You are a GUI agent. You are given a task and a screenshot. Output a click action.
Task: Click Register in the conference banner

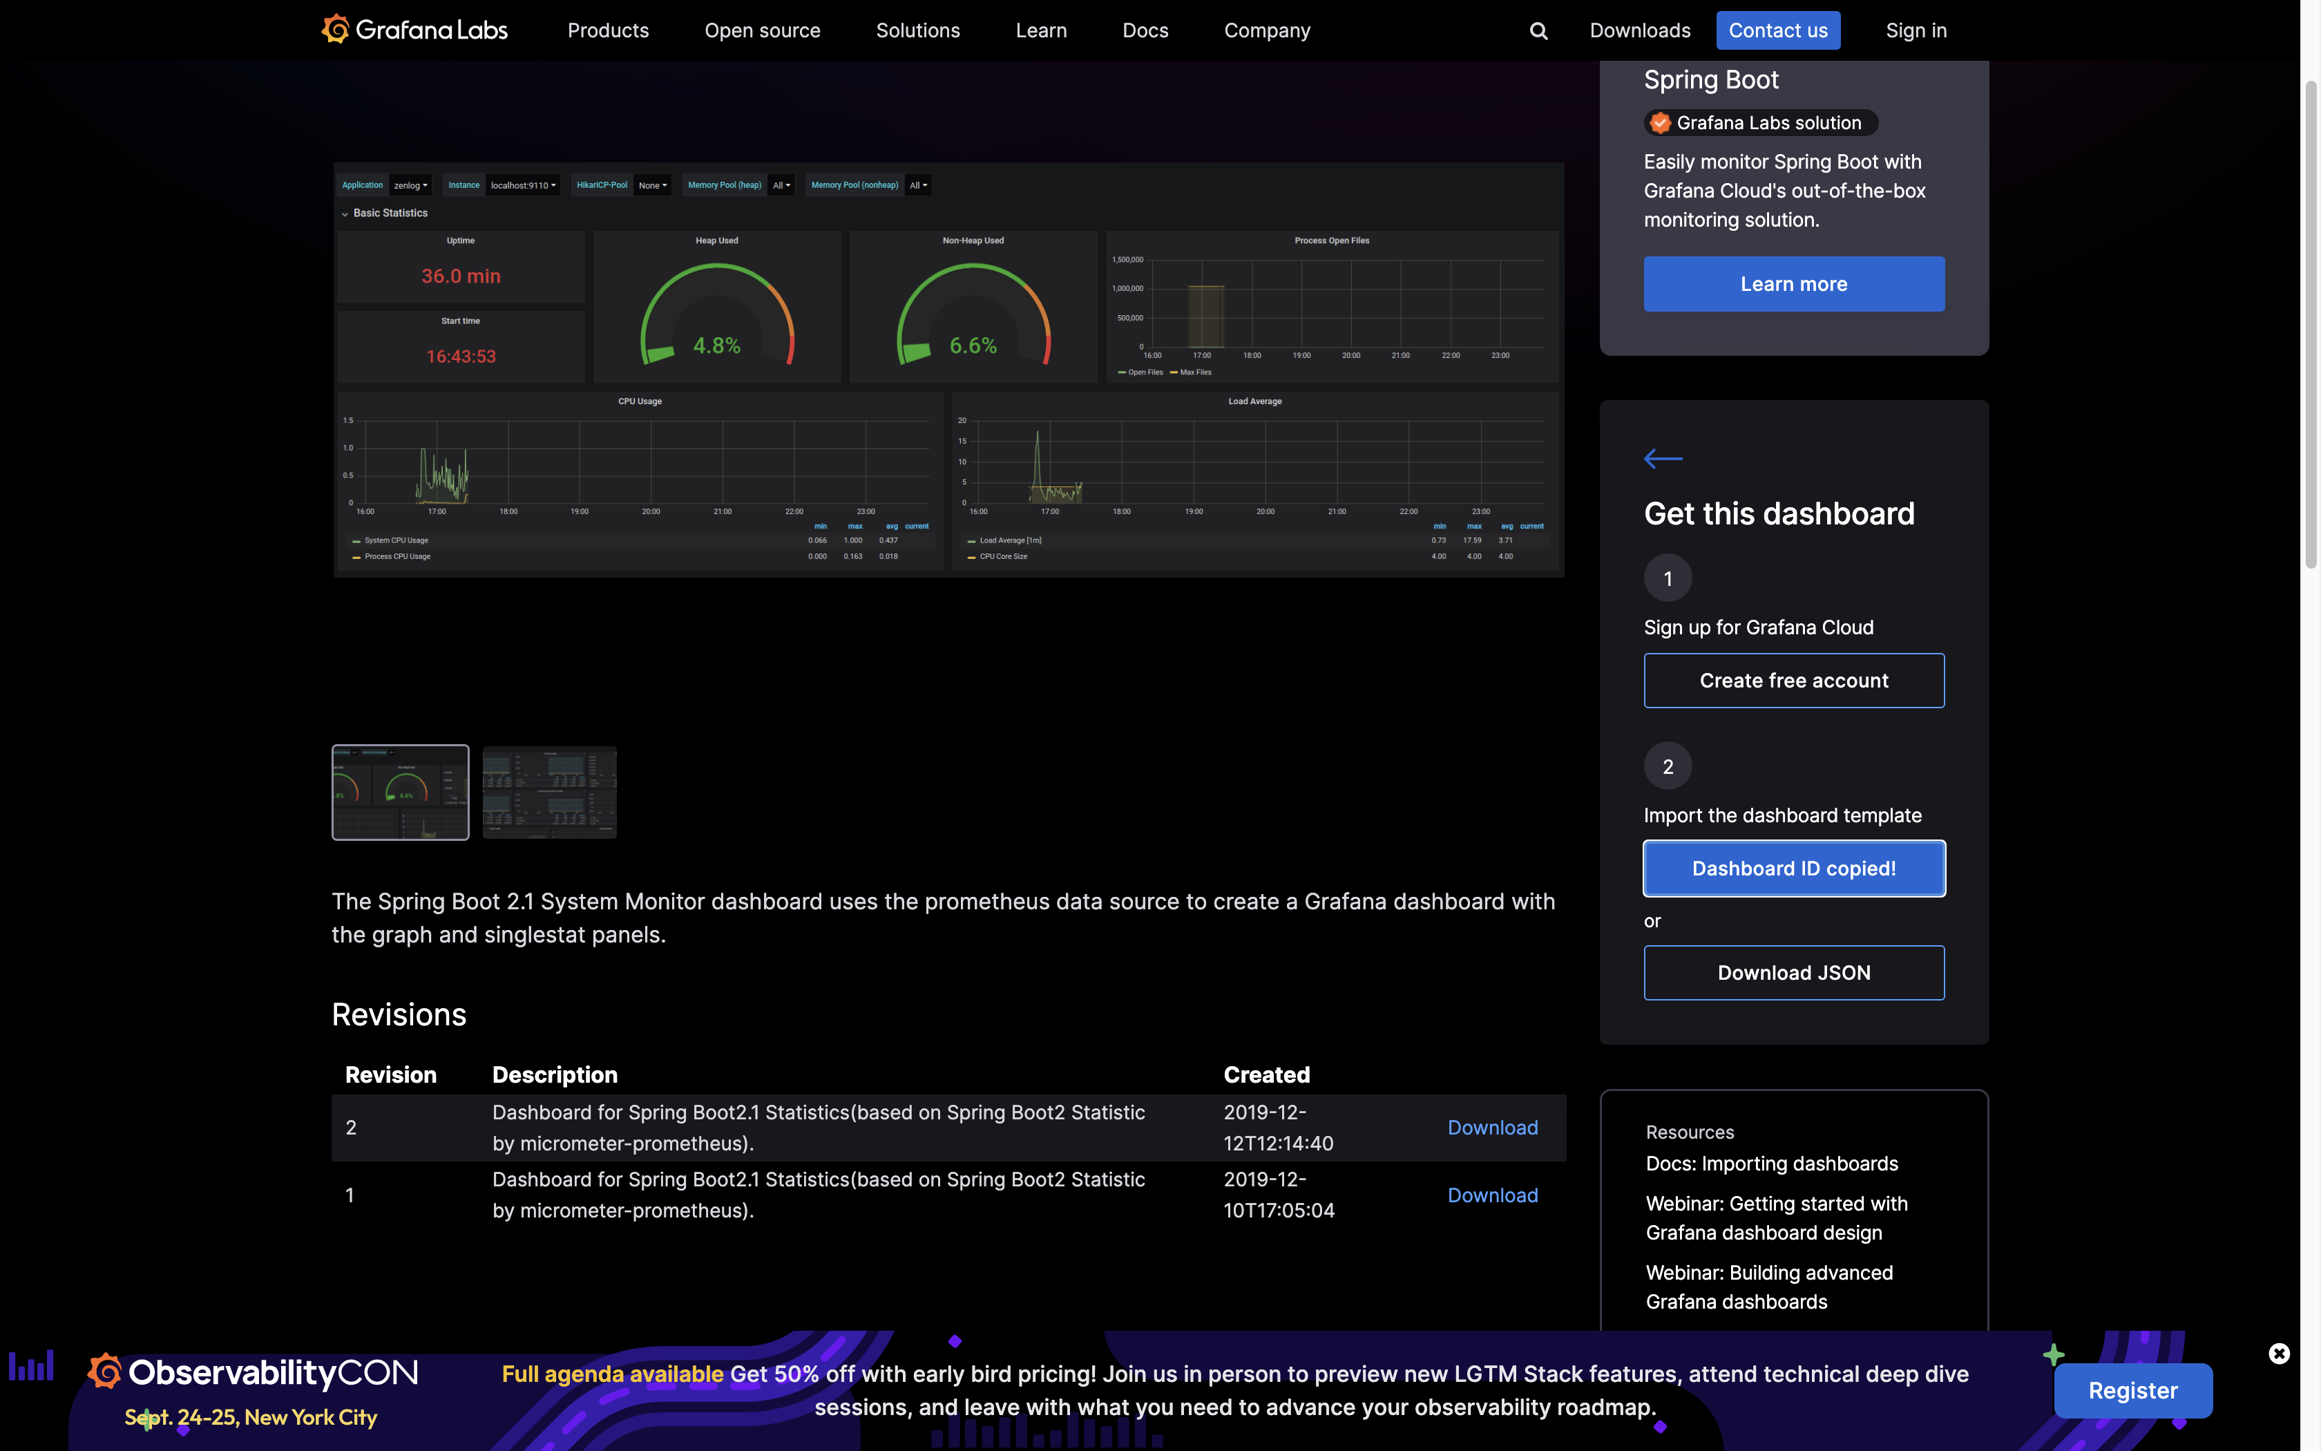(x=2133, y=1390)
